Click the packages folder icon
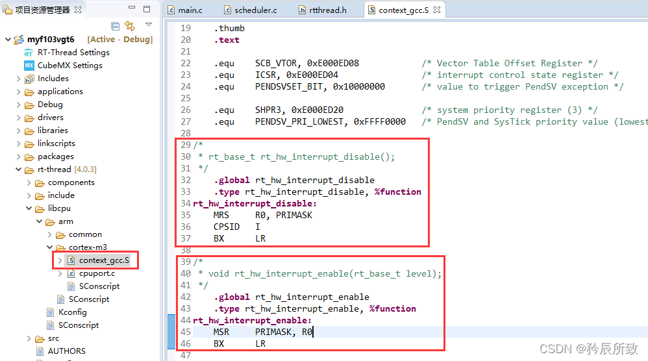This screenshot has height=361, width=648. coord(29,156)
